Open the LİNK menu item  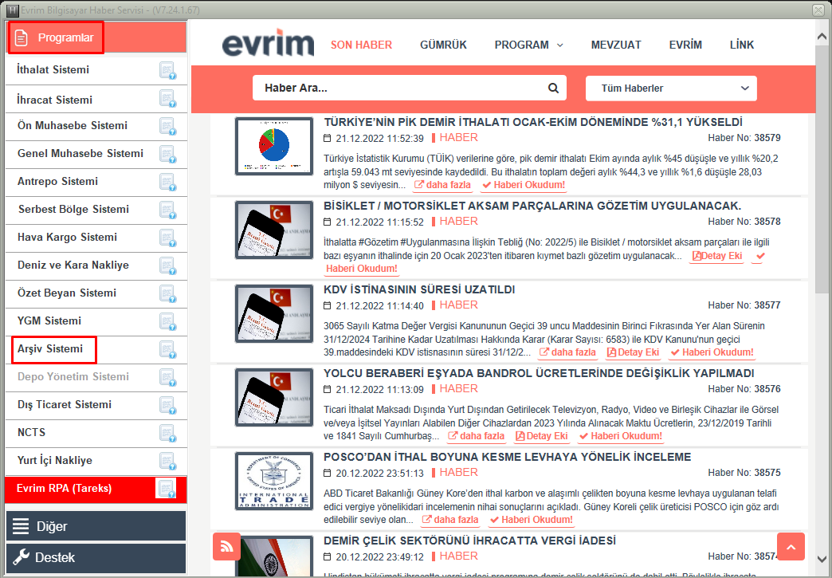pyautogui.click(x=742, y=45)
